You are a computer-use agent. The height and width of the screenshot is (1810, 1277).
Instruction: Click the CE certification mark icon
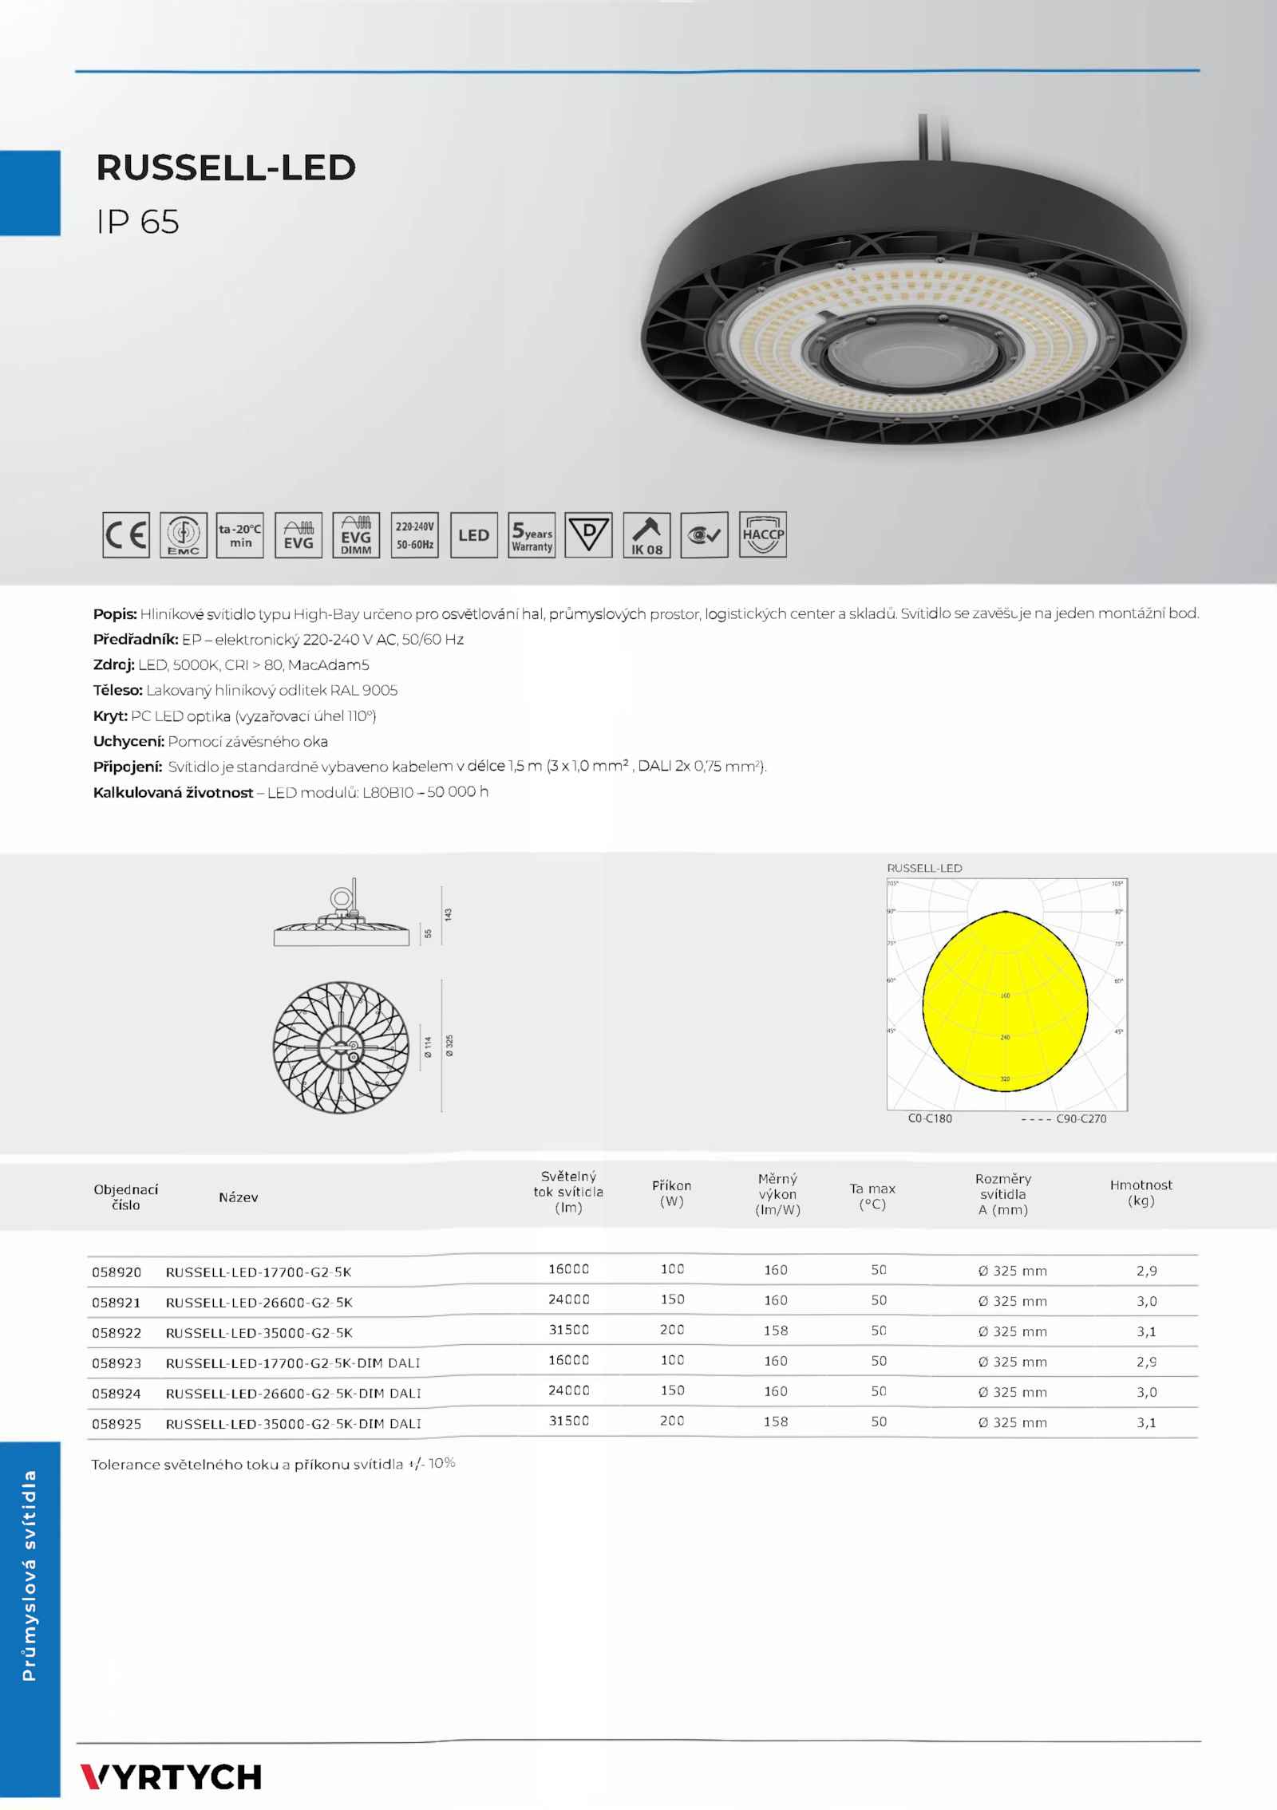tap(126, 534)
